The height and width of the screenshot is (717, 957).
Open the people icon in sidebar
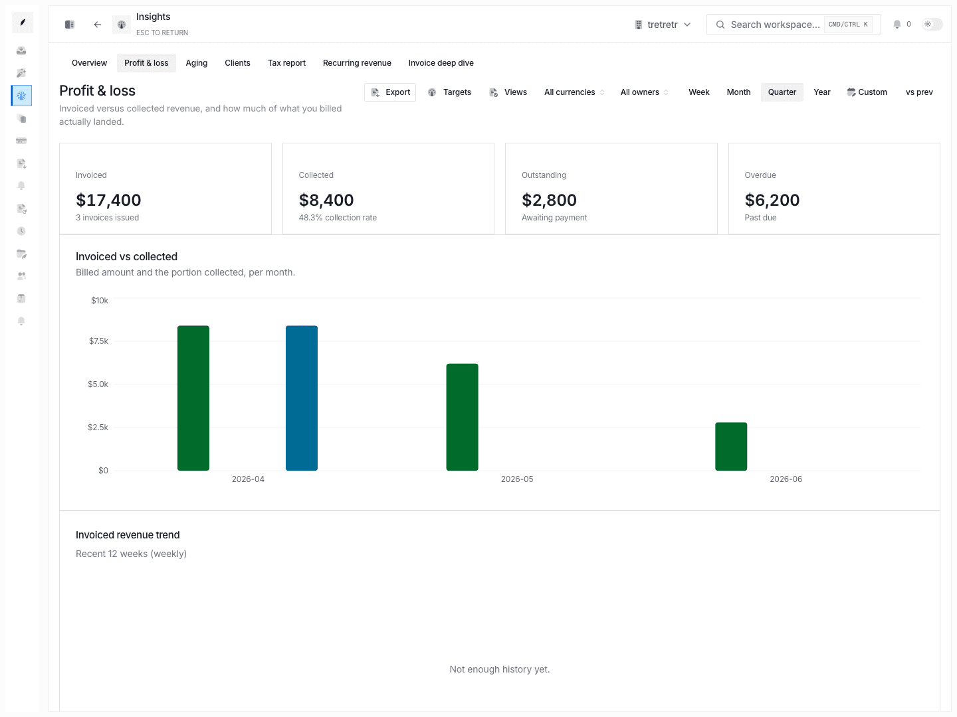(x=21, y=276)
